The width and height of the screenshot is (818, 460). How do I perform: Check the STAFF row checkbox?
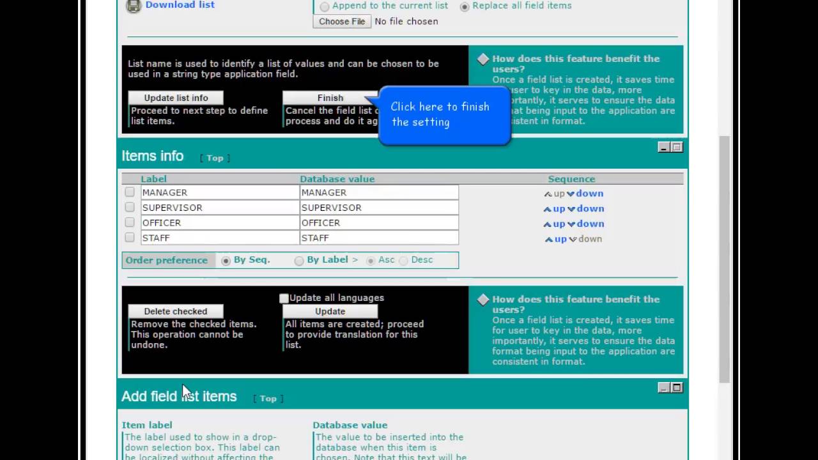pos(130,237)
